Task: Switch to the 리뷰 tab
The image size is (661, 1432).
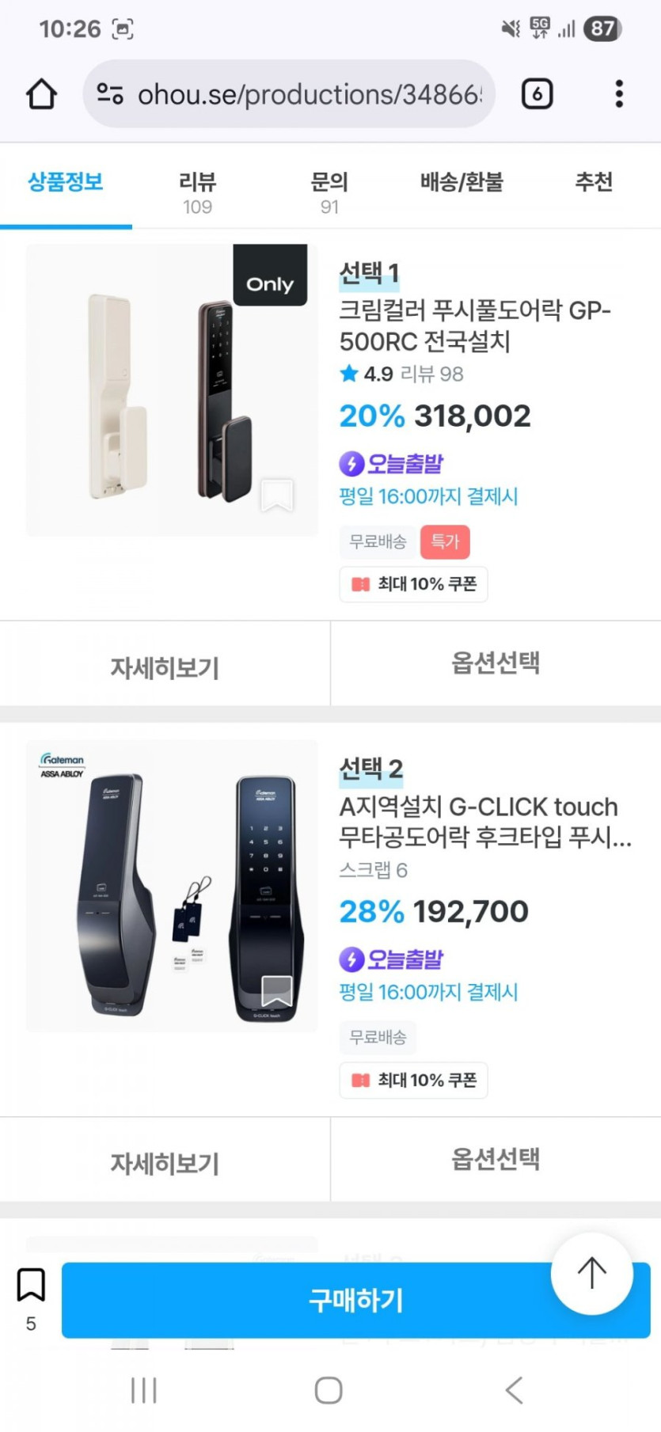Action: click(x=197, y=191)
